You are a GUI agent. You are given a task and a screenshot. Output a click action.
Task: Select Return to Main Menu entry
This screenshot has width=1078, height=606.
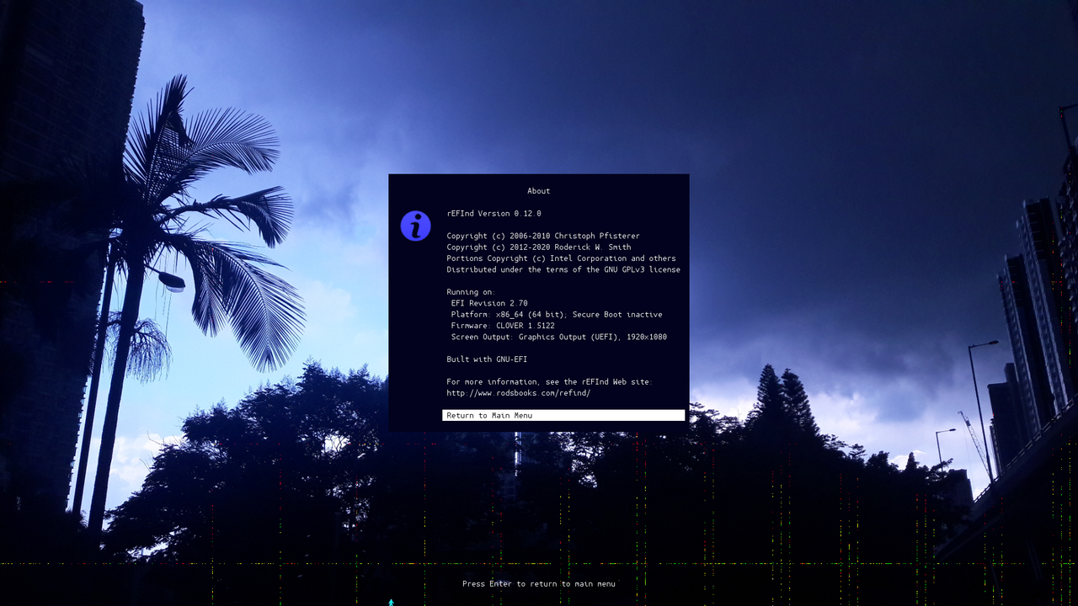point(563,416)
